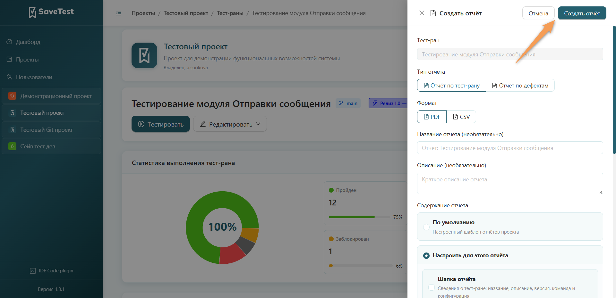This screenshot has width=616, height=298.
Task: Toggle the sidebar collapse menu icon
Action: [x=119, y=13]
